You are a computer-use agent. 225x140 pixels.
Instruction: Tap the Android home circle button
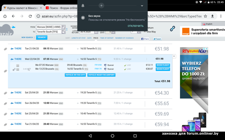tap(112, 136)
